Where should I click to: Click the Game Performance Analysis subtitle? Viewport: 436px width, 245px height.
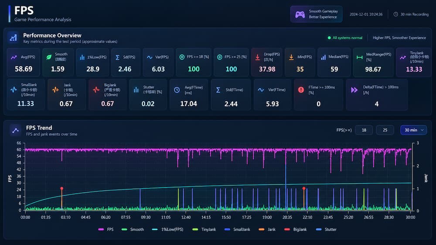(x=43, y=20)
